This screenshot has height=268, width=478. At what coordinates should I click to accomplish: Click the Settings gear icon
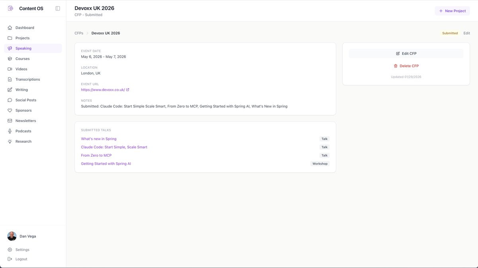(x=10, y=250)
